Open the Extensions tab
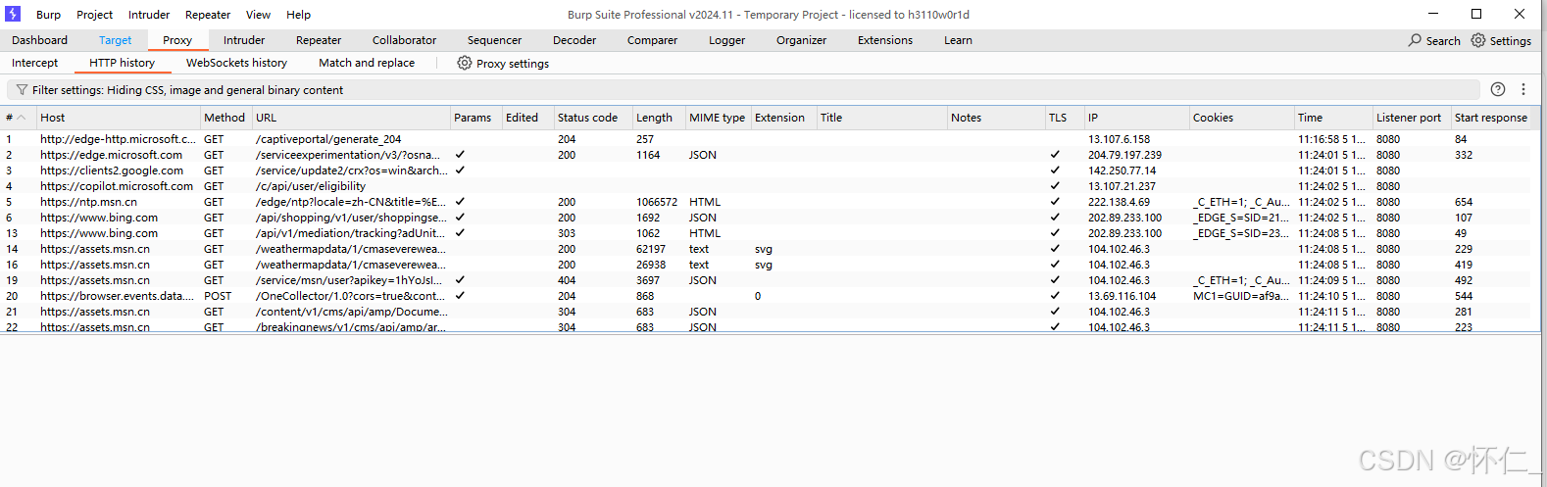 (885, 40)
